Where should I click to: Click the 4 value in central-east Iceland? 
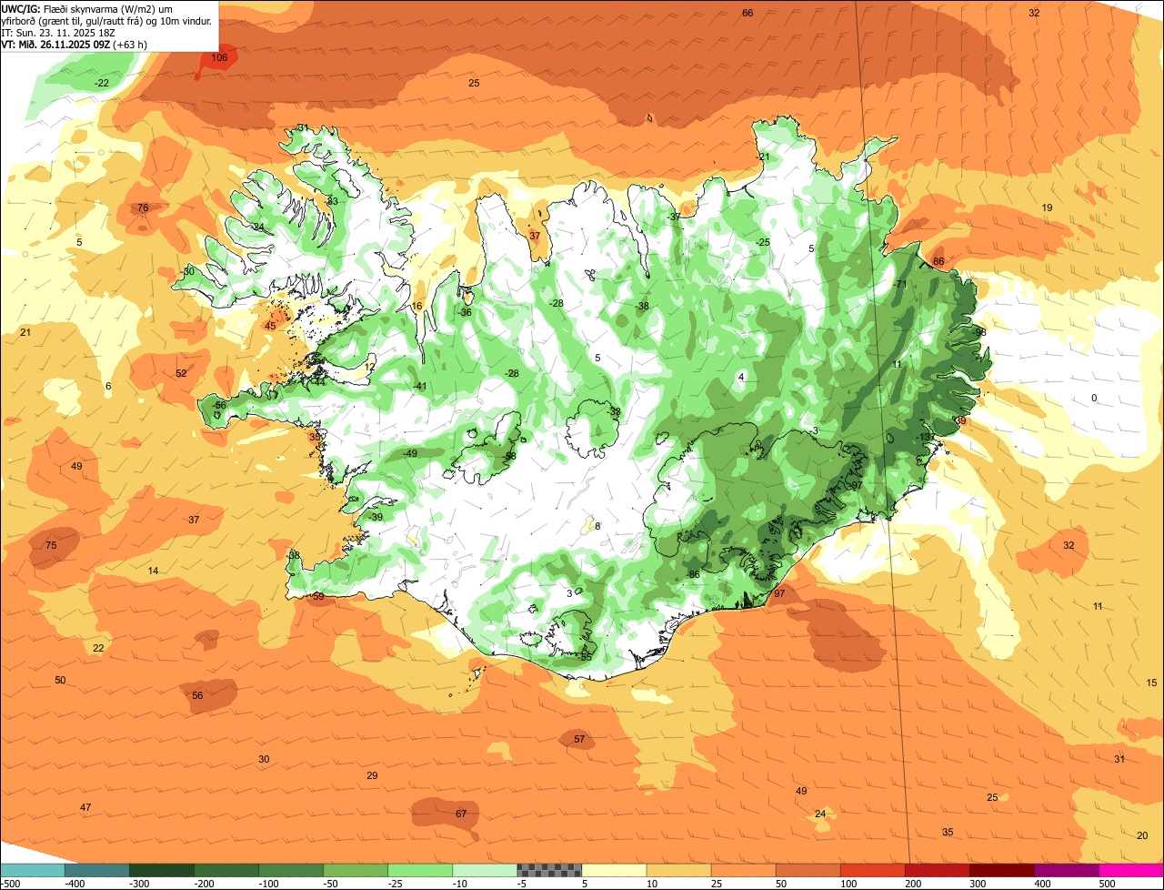(x=741, y=377)
